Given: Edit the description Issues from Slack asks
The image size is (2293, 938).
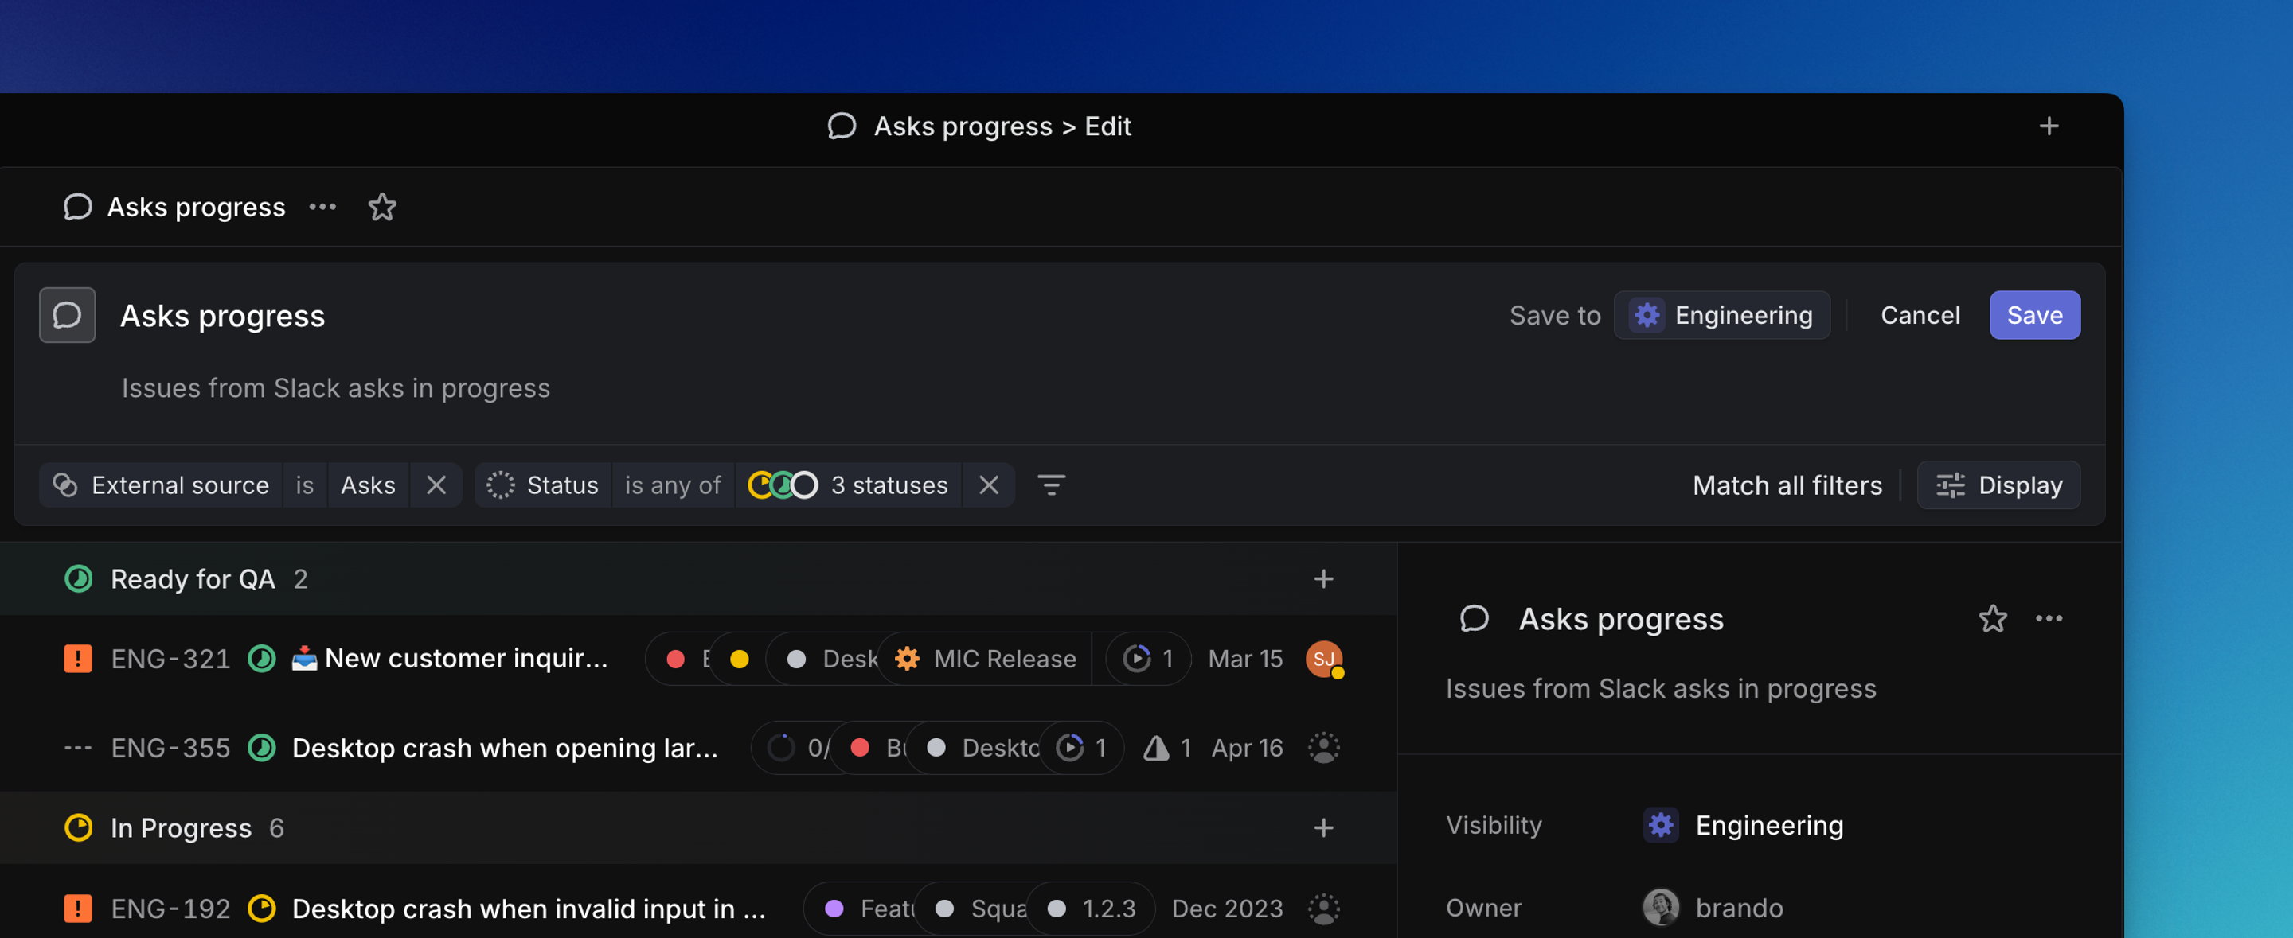Looking at the screenshot, I should click(x=335, y=387).
